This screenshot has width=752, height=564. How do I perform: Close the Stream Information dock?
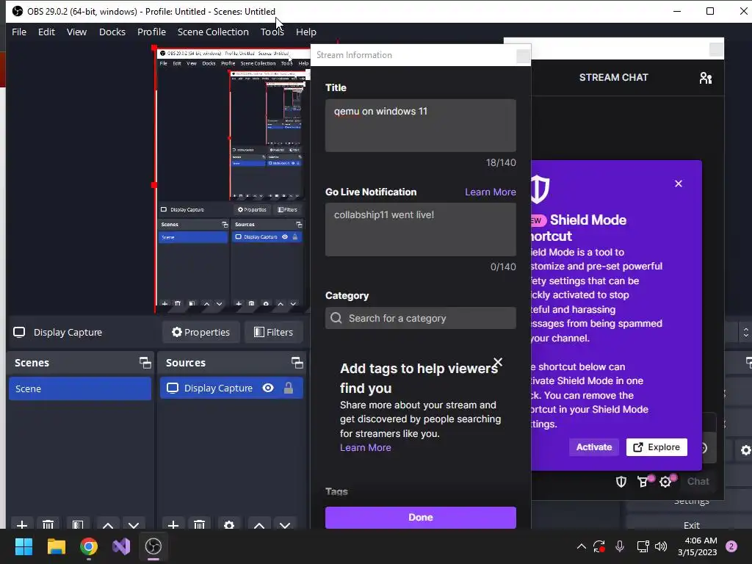pyautogui.click(x=523, y=56)
